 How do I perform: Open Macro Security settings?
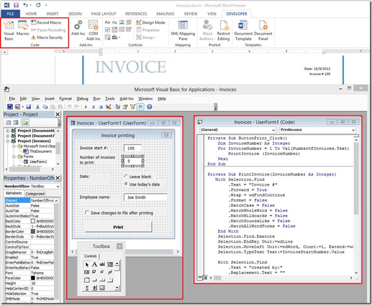coord(47,38)
